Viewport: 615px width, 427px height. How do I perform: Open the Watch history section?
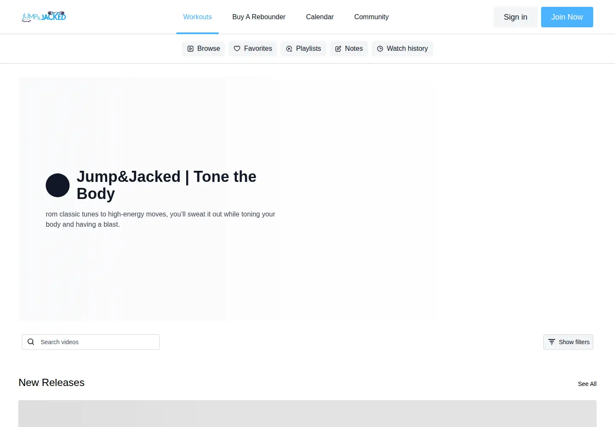click(402, 49)
